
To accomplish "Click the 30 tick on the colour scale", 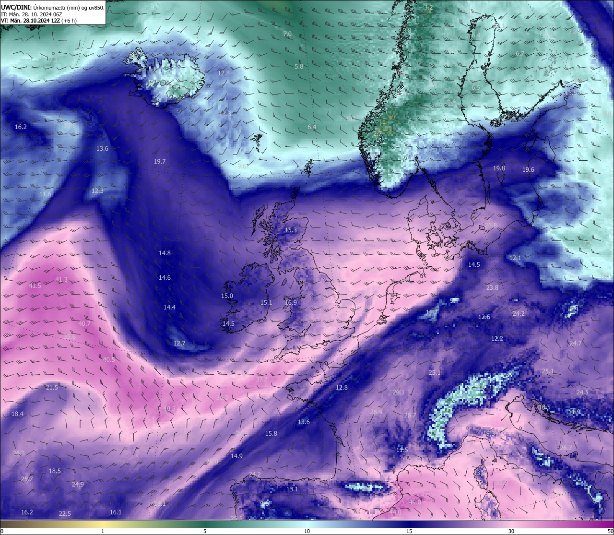I will (x=511, y=531).
